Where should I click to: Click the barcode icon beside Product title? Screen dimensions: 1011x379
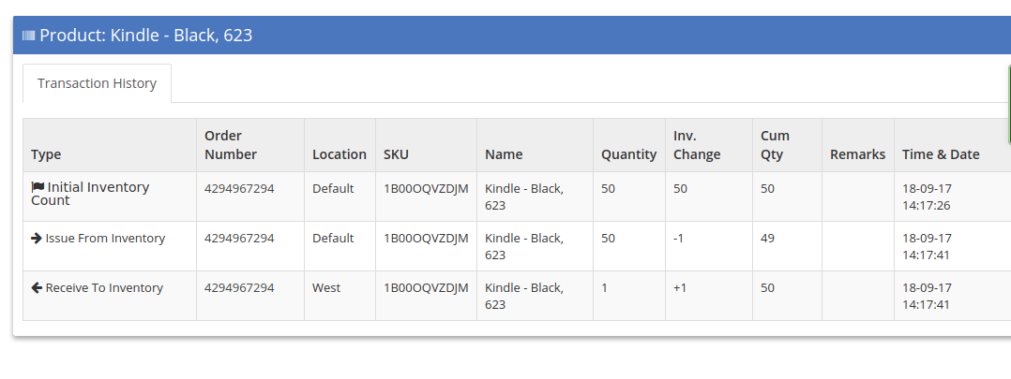[28, 36]
